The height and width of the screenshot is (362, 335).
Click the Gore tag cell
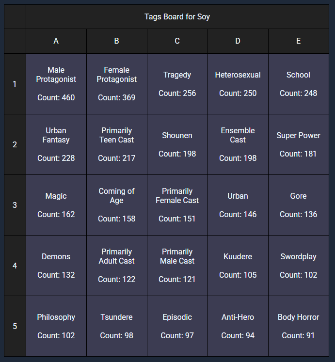point(299,205)
